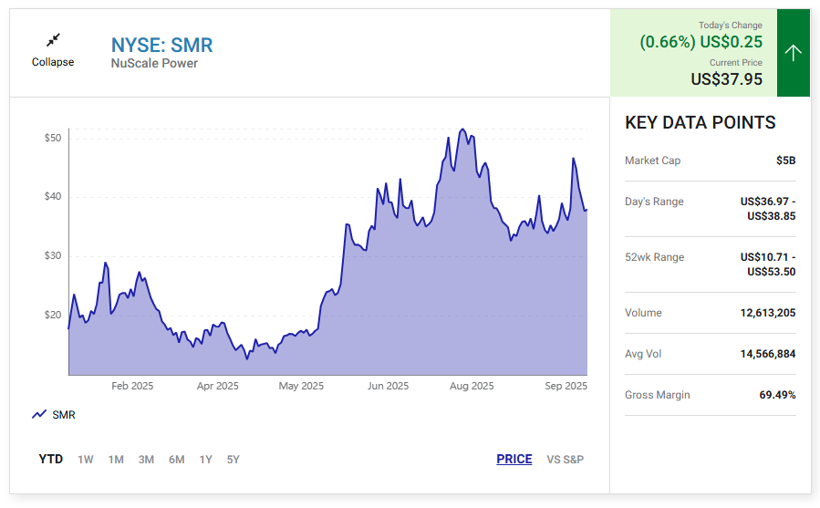Click the 52wk range value US$10.71 - US$53.50
This screenshot has width=820, height=508.
click(x=768, y=264)
